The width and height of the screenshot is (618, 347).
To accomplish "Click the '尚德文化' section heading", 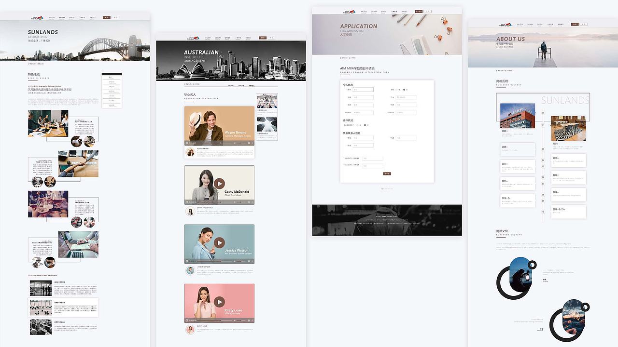I will (502, 231).
